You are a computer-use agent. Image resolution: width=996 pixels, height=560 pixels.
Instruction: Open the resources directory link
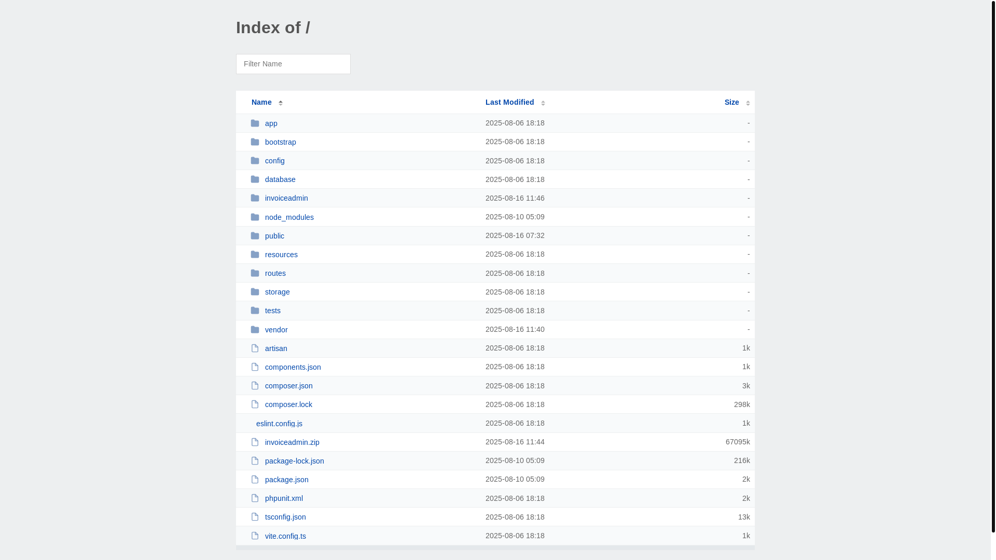pyautogui.click(x=281, y=255)
